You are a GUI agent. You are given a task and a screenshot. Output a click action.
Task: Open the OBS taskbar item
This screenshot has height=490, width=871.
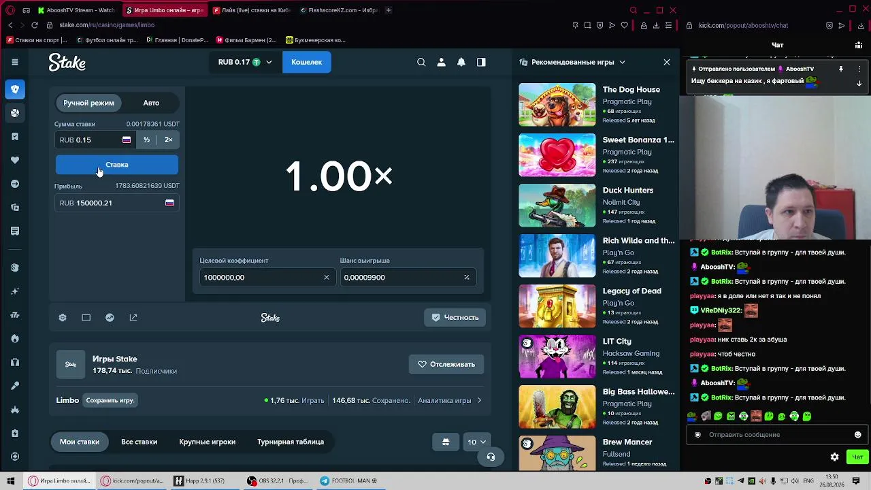coord(277,481)
